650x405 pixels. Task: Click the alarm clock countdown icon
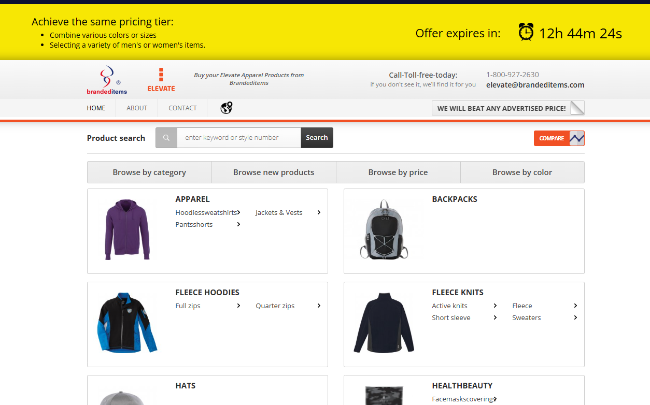click(526, 32)
